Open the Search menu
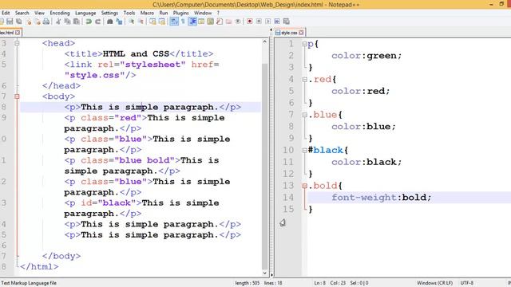This screenshot has height=287, width=511. coord(22,13)
